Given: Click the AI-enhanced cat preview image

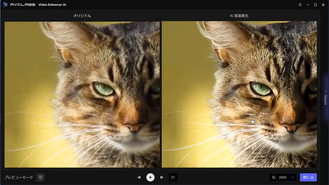Looking at the screenshot, I should [x=239, y=95].
